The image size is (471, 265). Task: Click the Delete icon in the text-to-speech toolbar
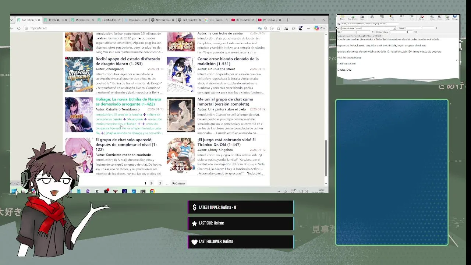pos(422,18)
